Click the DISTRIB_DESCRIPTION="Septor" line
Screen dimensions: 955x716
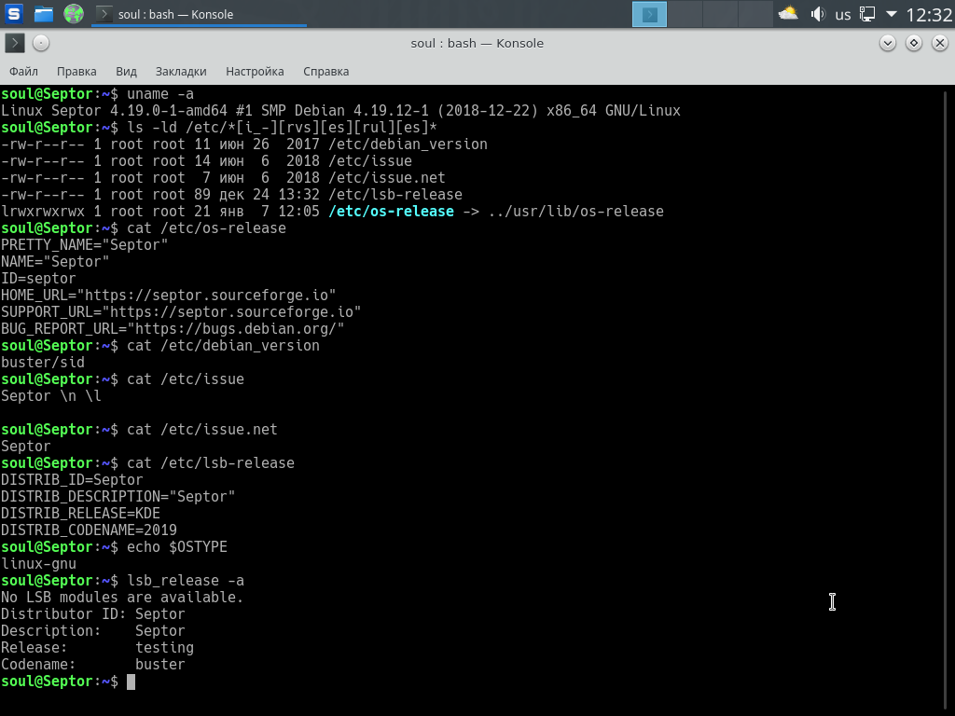[118, 496]
